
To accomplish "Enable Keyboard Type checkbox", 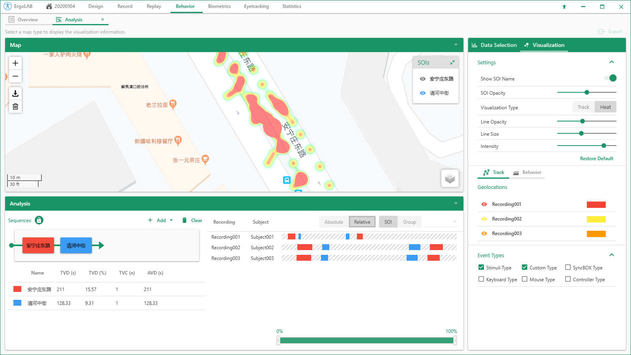I will [x=481, y=279].
